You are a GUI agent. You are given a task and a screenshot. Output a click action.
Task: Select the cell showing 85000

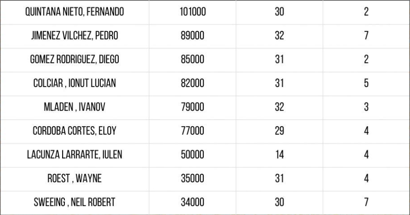coord(193,59)
